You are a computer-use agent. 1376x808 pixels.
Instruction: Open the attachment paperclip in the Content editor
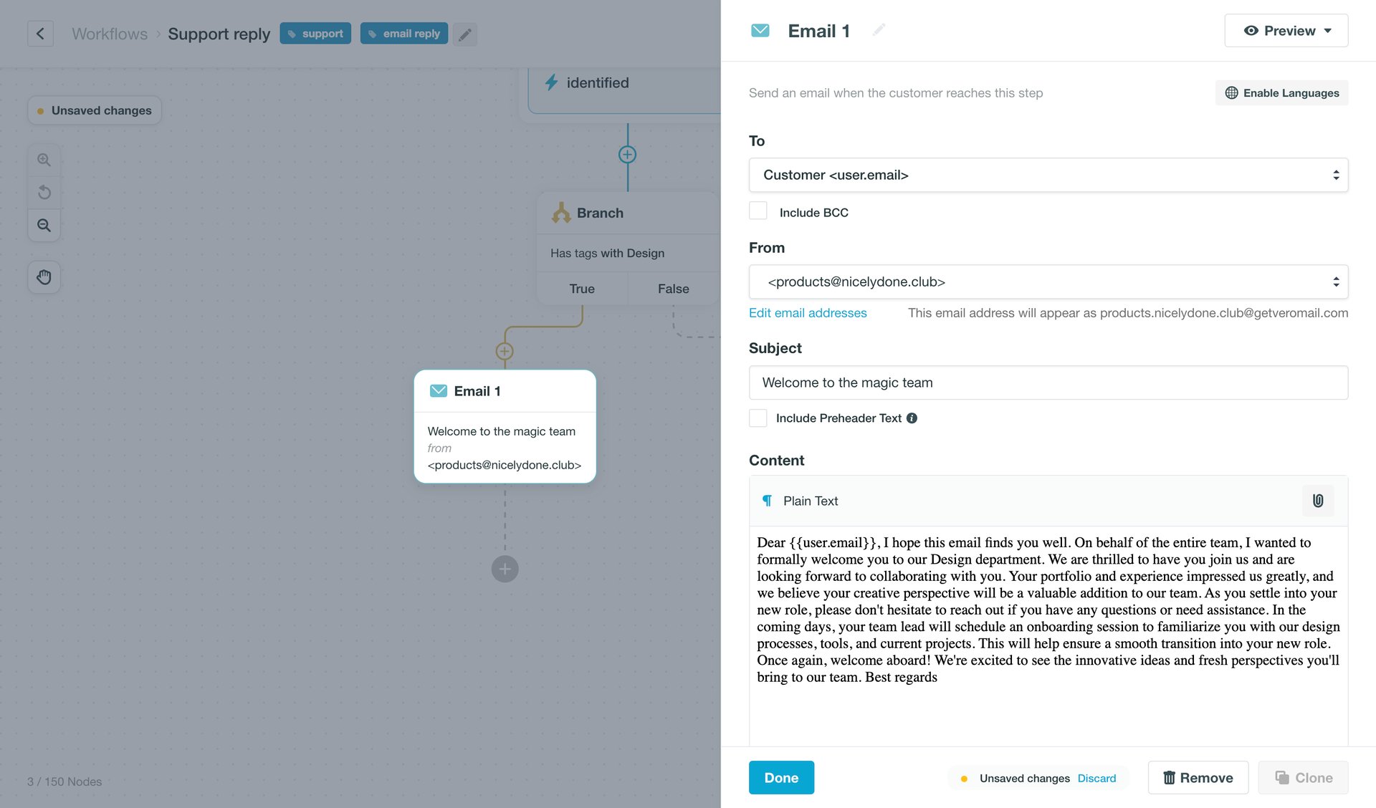pyautogui.click(x=1317, y=501)
